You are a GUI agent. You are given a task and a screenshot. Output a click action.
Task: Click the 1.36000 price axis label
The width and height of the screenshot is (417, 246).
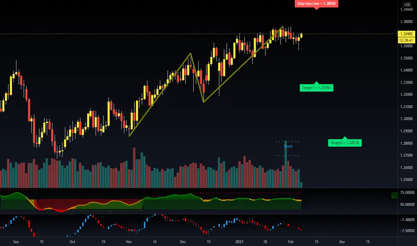(407, 46)
